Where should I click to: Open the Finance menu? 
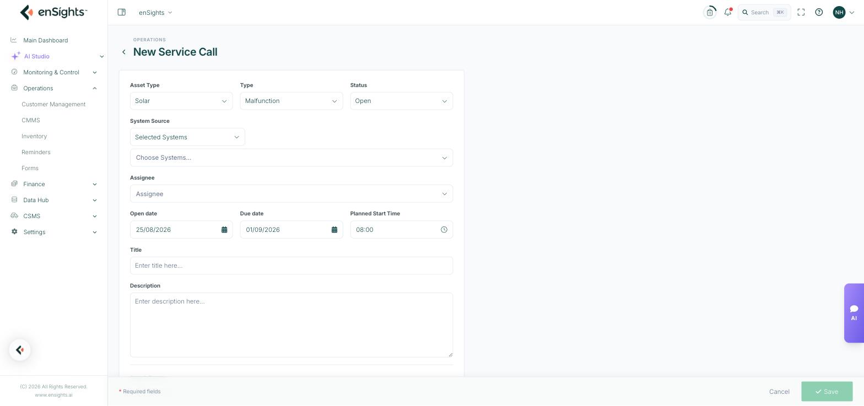pyautogui.click(x=34, y=184)
